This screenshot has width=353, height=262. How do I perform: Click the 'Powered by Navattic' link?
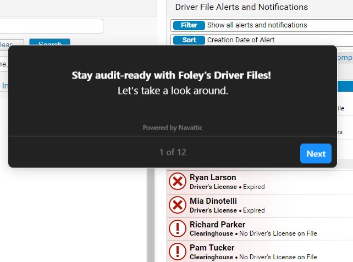pos(173,127)
